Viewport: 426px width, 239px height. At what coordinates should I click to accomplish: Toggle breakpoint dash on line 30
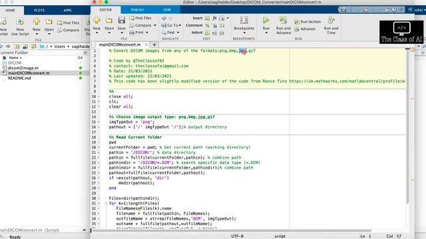point(99,198)
